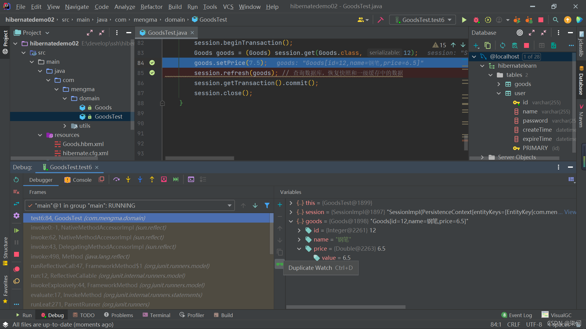The width and height of the screenshot is (586, 329).
Task: Mute breakpoints icon in debug sidebar
Action: [x=16, y=281]
